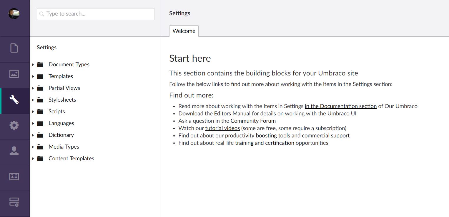Open the Editors Manual link
Viewport: 449px width, 217px height.
[232, 114]
